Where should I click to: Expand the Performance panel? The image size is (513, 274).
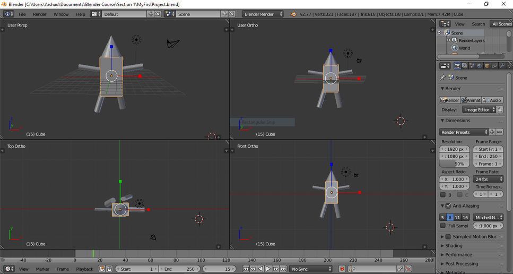point(458,255)
